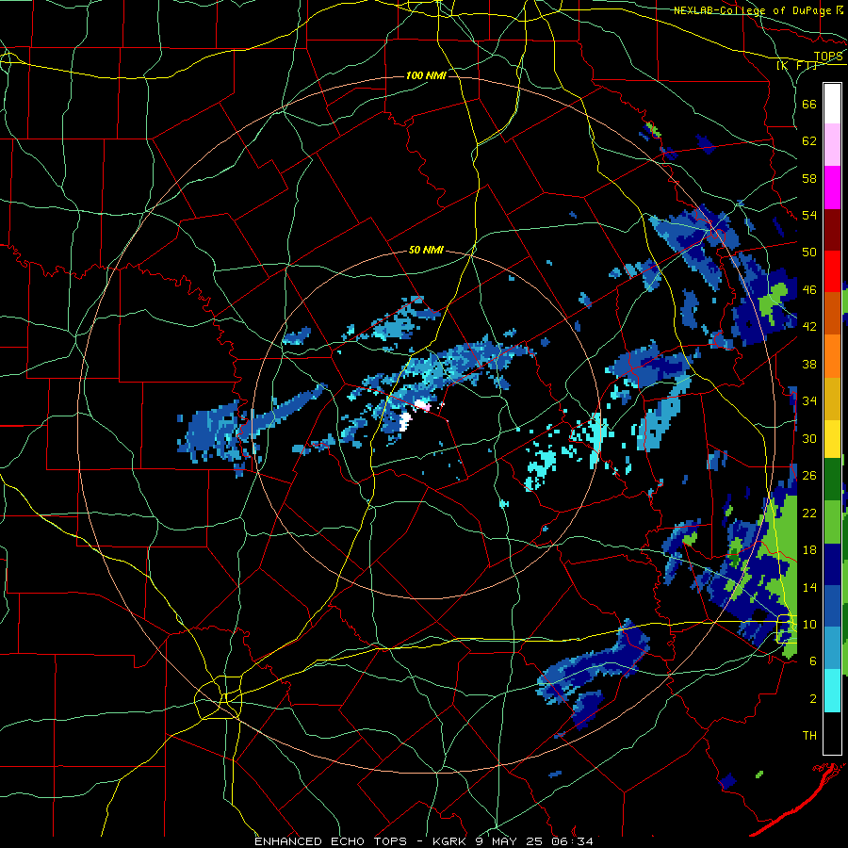The image size is (848, 848).
Task: Click the legend value 30
Action: pyautogui.click(x=809, y=438)
